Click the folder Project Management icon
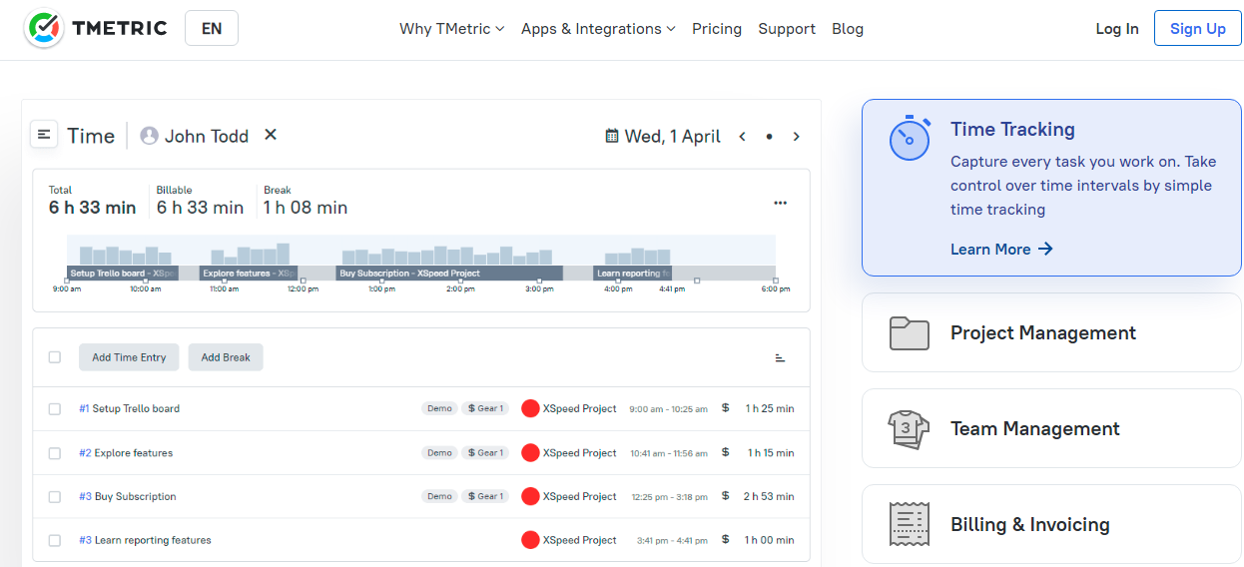 (909, 333)
